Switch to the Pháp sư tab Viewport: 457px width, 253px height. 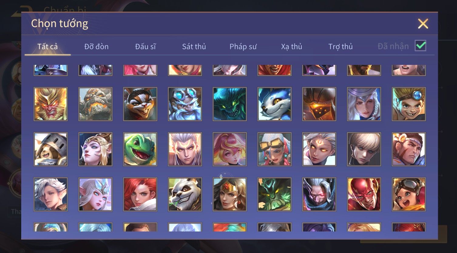(243, 46)
